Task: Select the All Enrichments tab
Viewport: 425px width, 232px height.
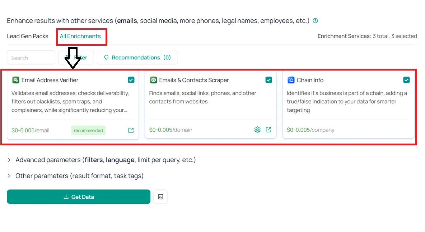Action: [x=80, y=36]
